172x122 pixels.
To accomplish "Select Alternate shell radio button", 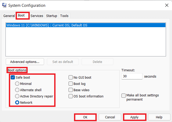I will tap(17, 90).
